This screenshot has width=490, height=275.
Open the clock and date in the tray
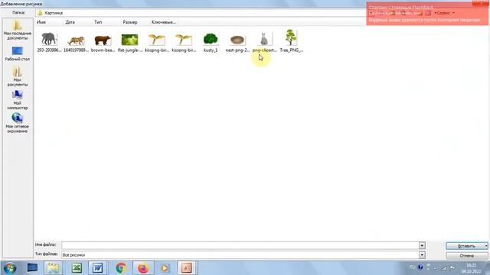click(472, 268)
